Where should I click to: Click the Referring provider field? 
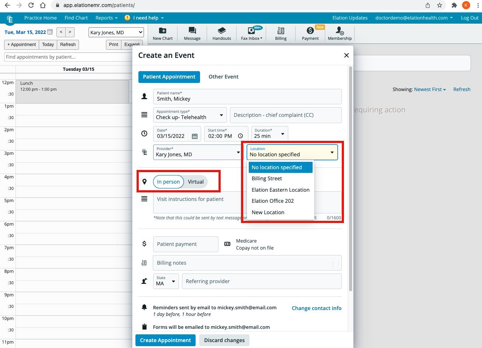click(x=262, y=281)
